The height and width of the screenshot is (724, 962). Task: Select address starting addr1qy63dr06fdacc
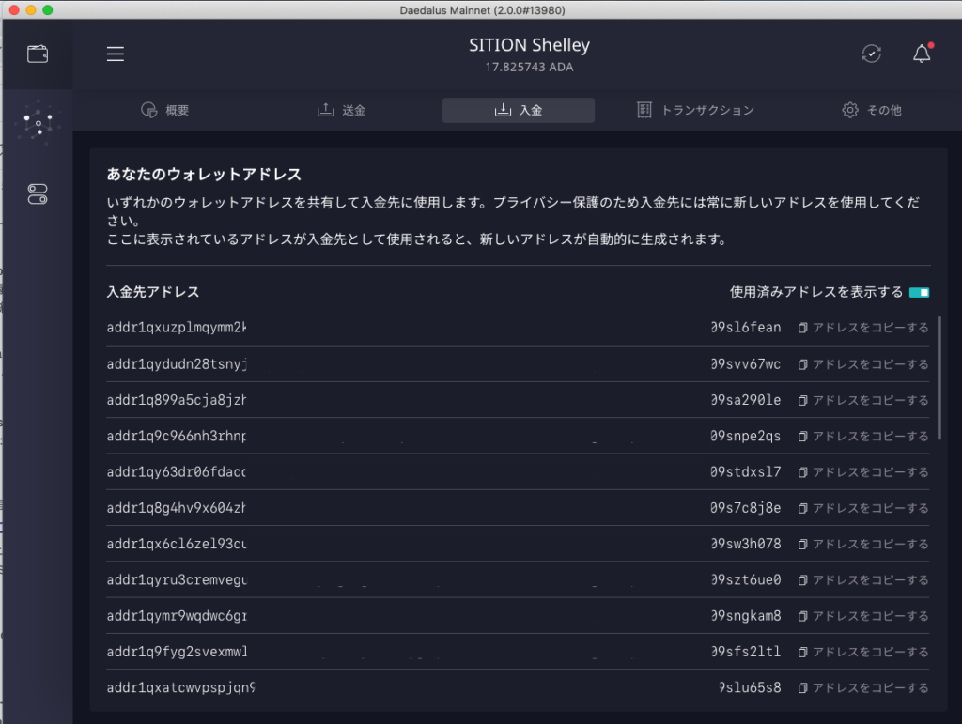tap(177, 472)
